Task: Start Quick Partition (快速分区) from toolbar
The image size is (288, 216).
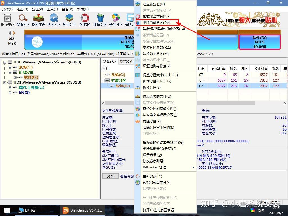Action: pos(54,20)
